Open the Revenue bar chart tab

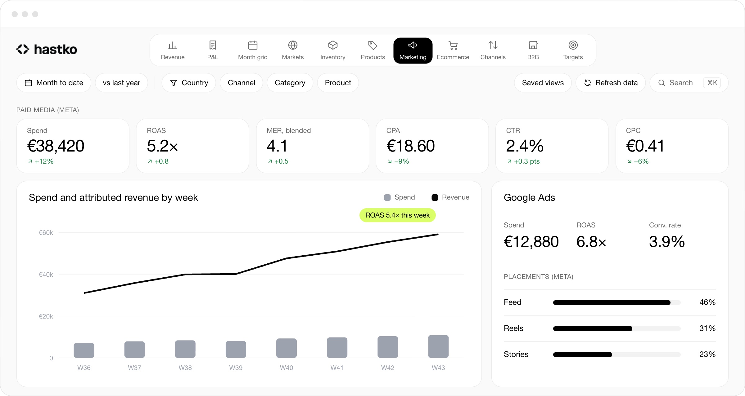(173, 51)
